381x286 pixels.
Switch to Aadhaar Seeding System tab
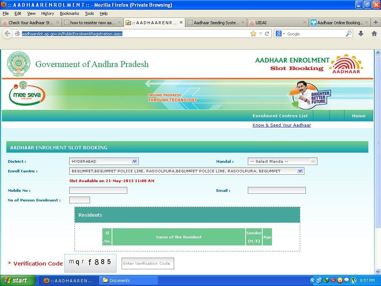(216, 22)
